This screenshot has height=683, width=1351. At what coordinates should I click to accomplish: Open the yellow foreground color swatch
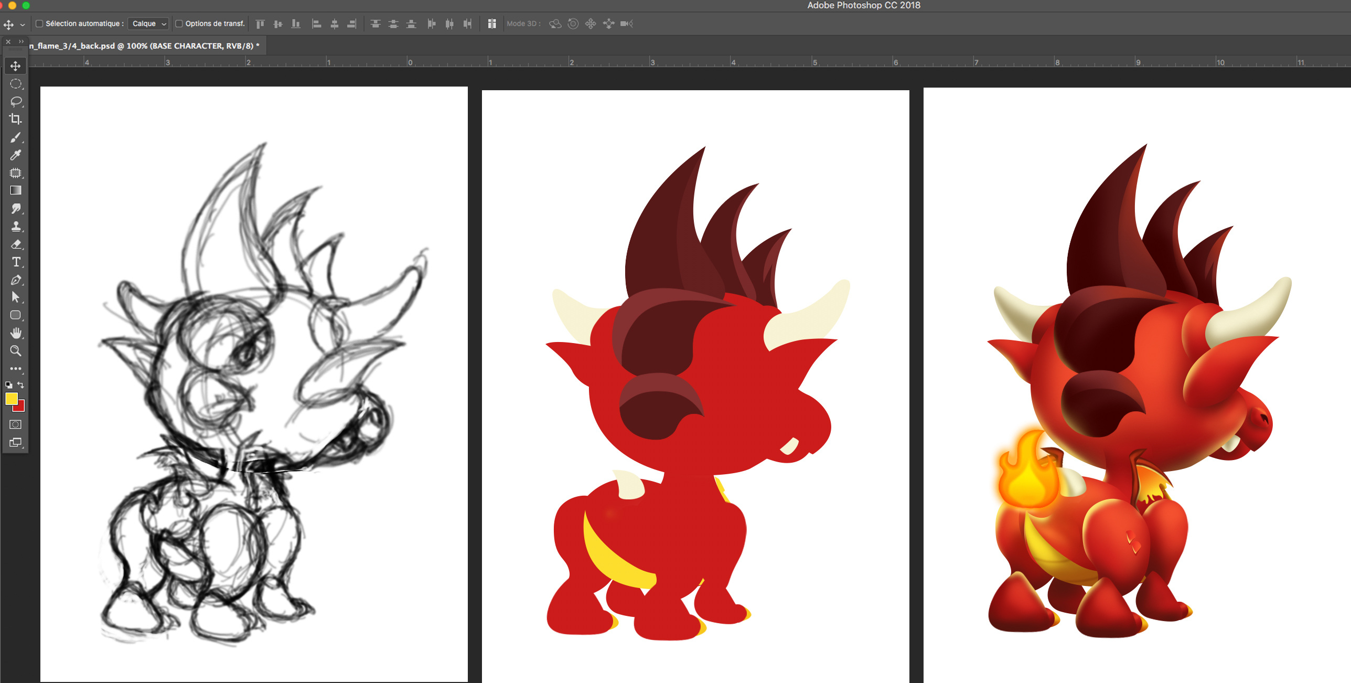(11, 399)
